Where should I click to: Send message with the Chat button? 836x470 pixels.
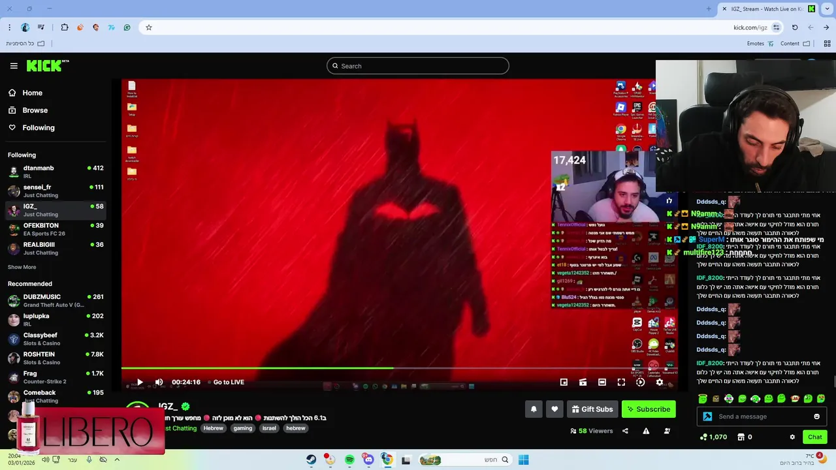point(814,437)
